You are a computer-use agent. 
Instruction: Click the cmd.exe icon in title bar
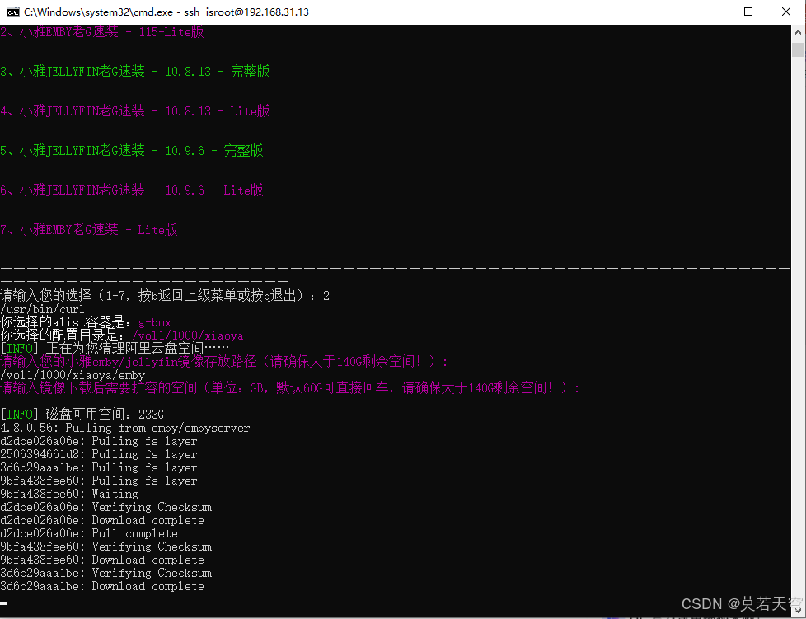click(x=13, y=12)
